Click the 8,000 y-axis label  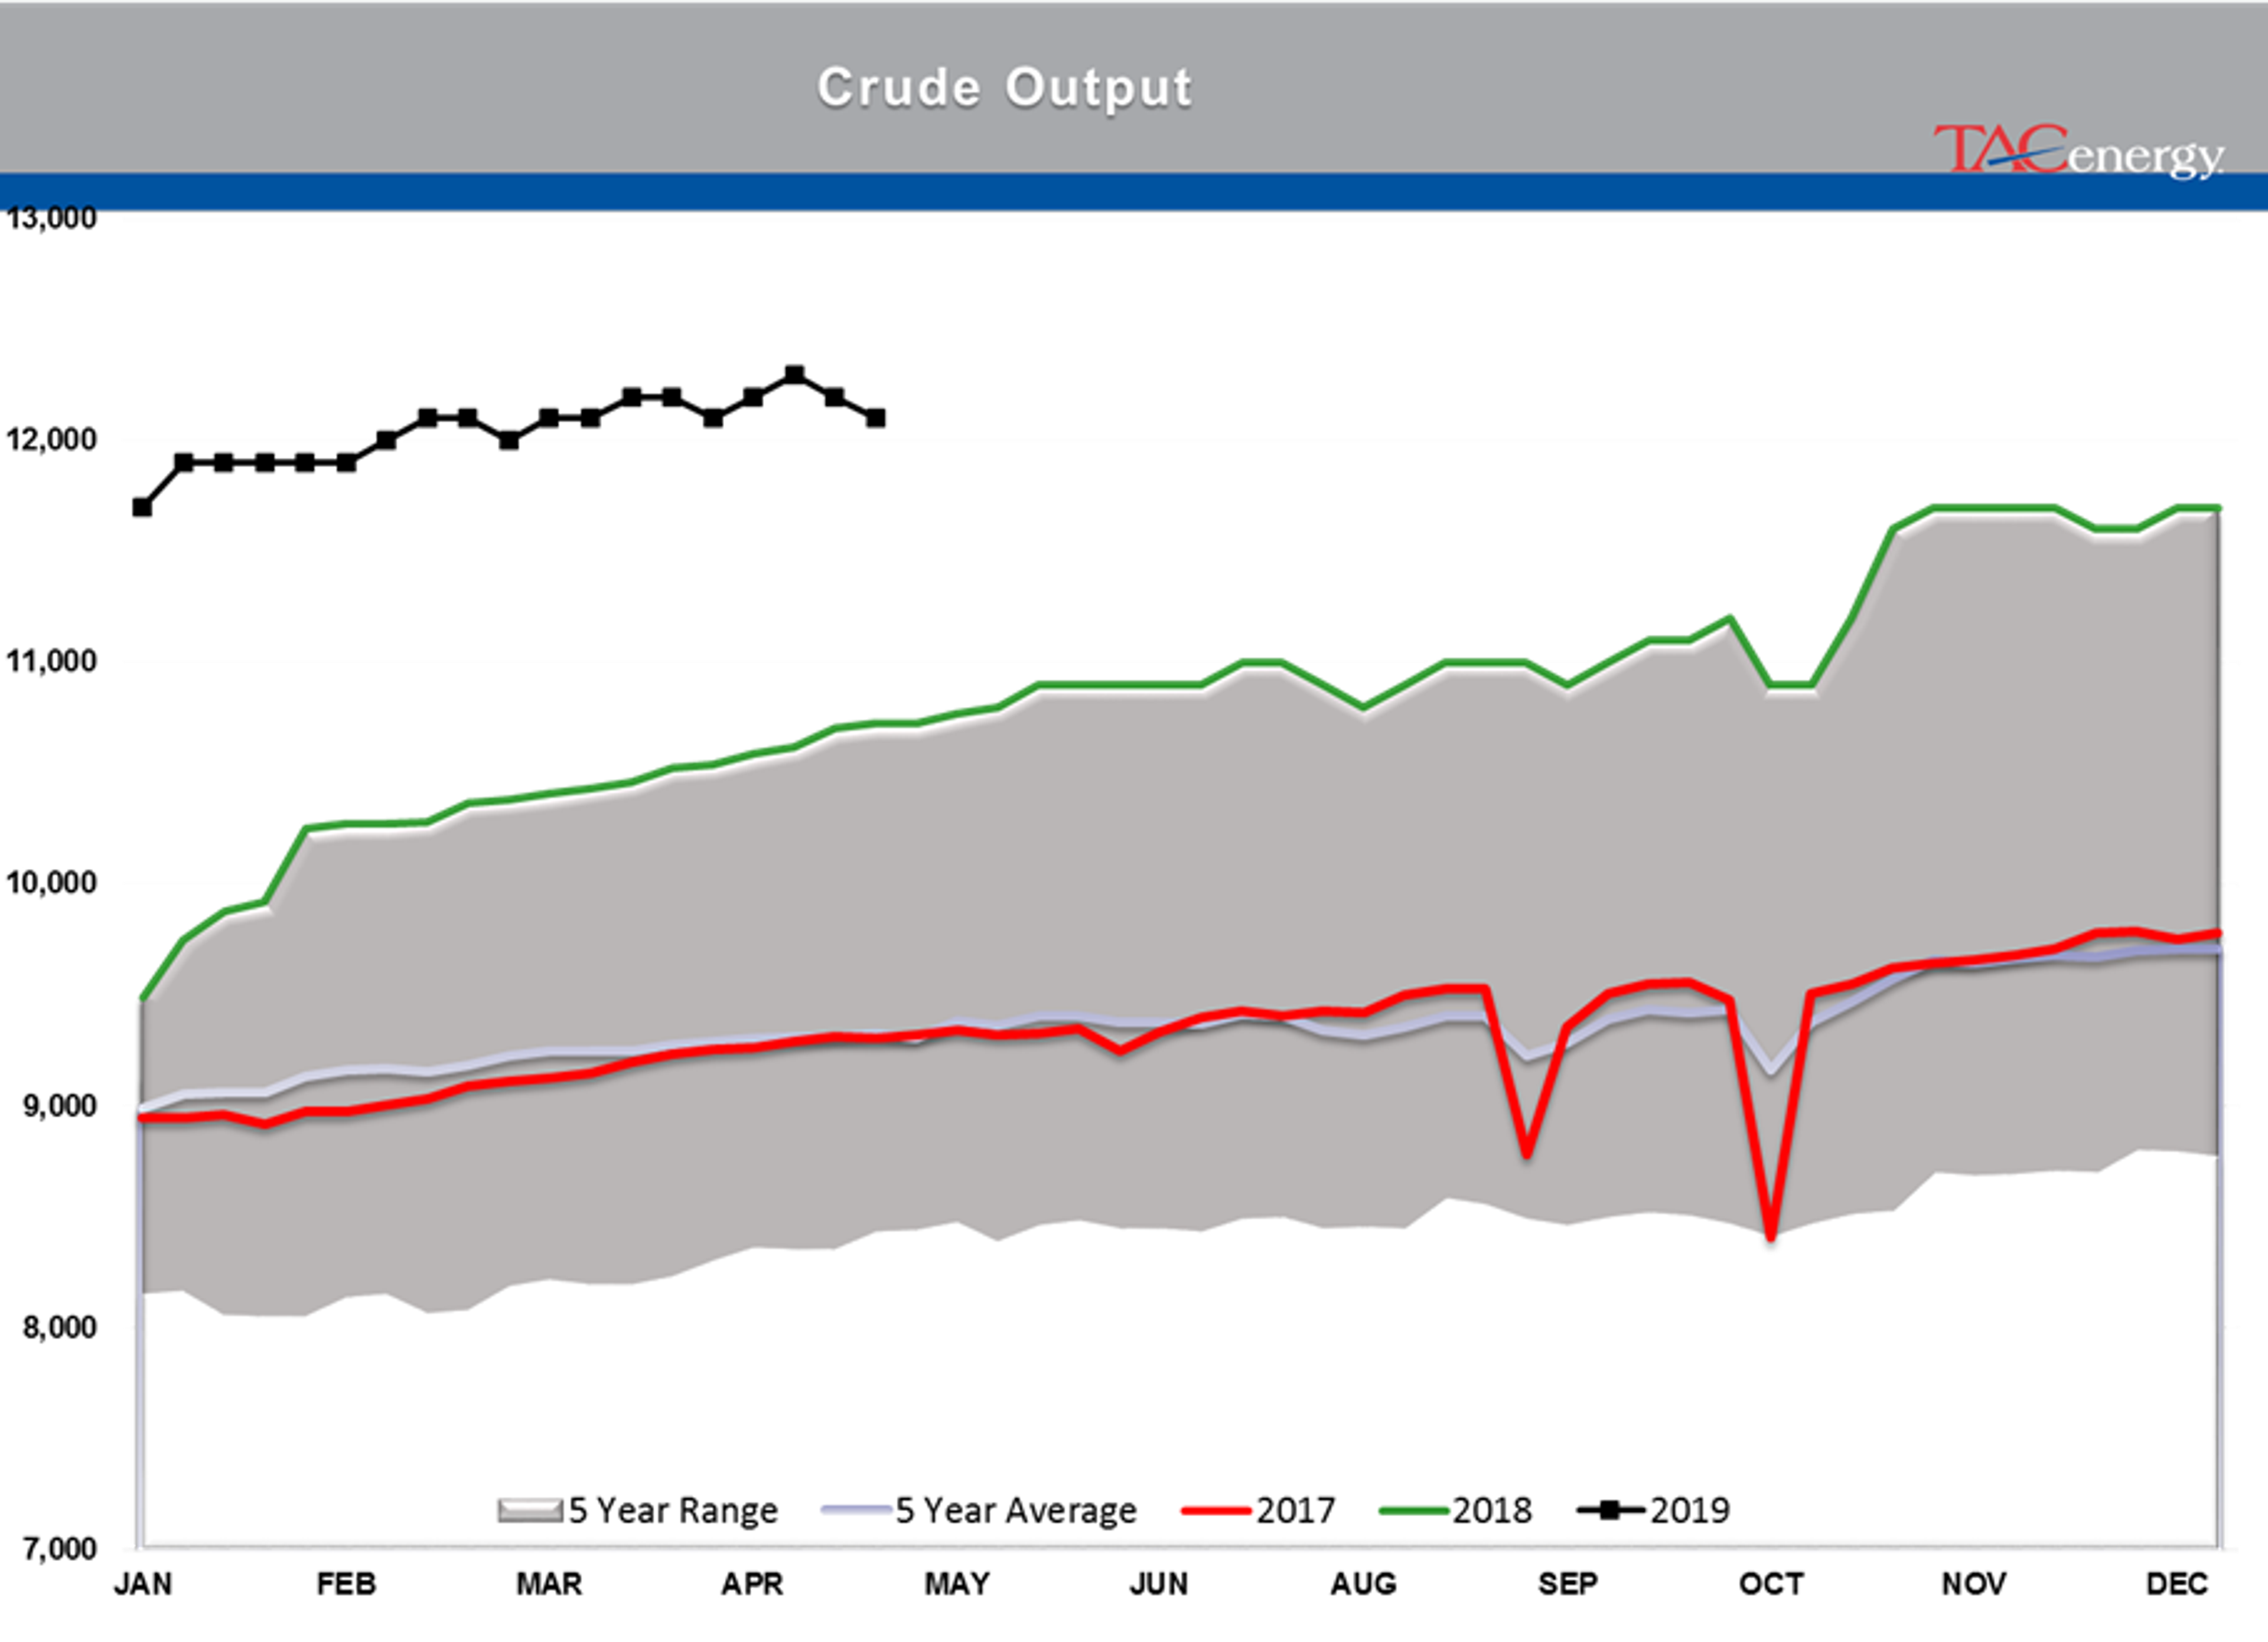point(60,1327)
